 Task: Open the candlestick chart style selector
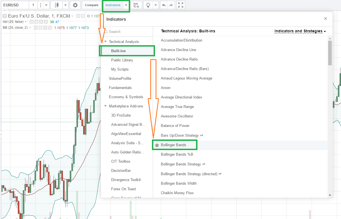(57, 5)
